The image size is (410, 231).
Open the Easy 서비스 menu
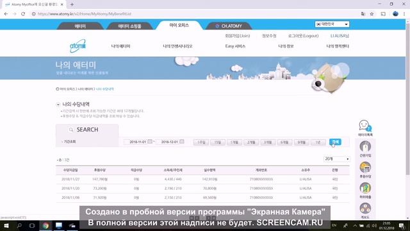point(235,46)
